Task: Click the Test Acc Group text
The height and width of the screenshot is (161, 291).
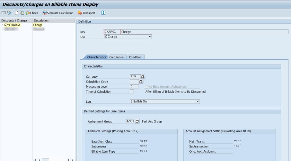Action: point(152,121)
